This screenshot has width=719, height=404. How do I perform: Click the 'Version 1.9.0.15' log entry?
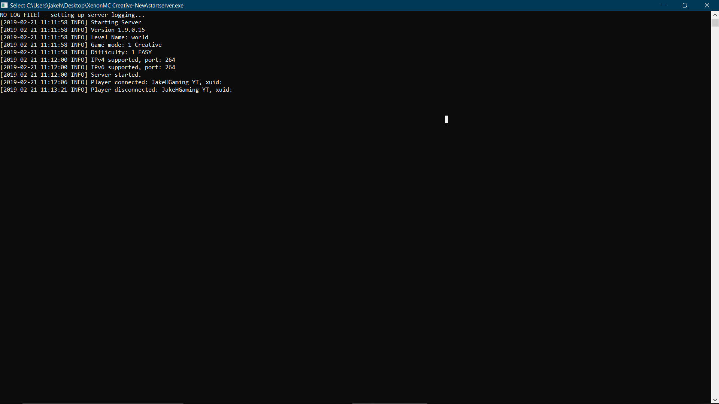coord(118,30)
